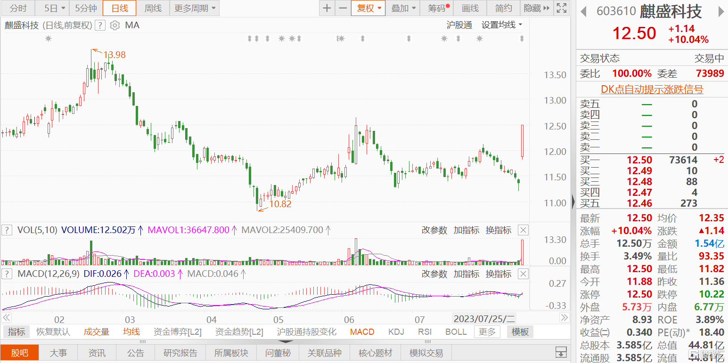Toggle 资金趋势[L2] indicator
This screenshot has height=363, width=728.
(x=239, y=332)
